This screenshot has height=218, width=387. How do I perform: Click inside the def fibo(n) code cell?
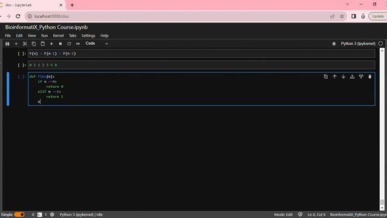pyautogui.click(x=201, y=89)
